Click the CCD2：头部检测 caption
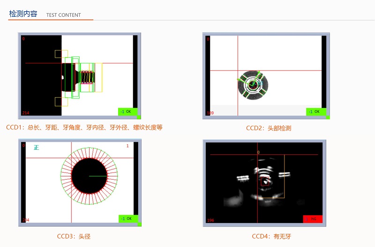 click(269, 128)
